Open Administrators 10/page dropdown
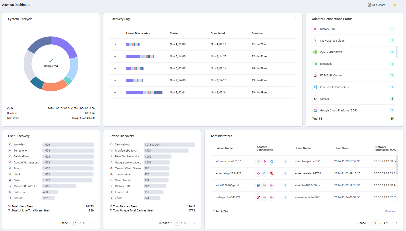The height and width of the screenshot is (231, 406). [362, 223]
